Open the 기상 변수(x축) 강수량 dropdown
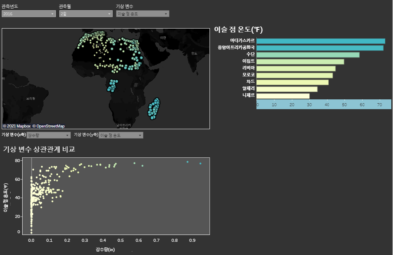Screen dimensions: 393x255 tap(48, 135)
